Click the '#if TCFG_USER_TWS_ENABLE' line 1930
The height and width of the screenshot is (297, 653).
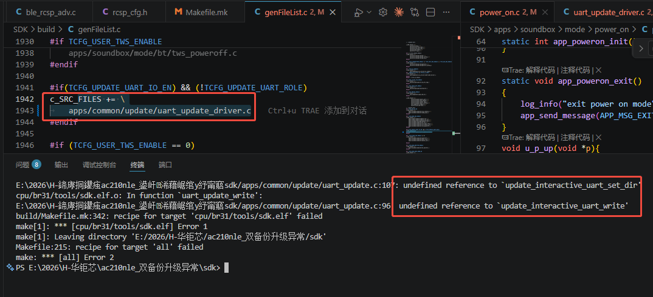click(x=106, y=42)
